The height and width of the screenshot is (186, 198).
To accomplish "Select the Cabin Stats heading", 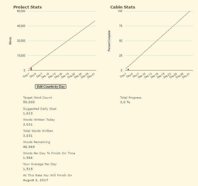I will pos(123,7).
